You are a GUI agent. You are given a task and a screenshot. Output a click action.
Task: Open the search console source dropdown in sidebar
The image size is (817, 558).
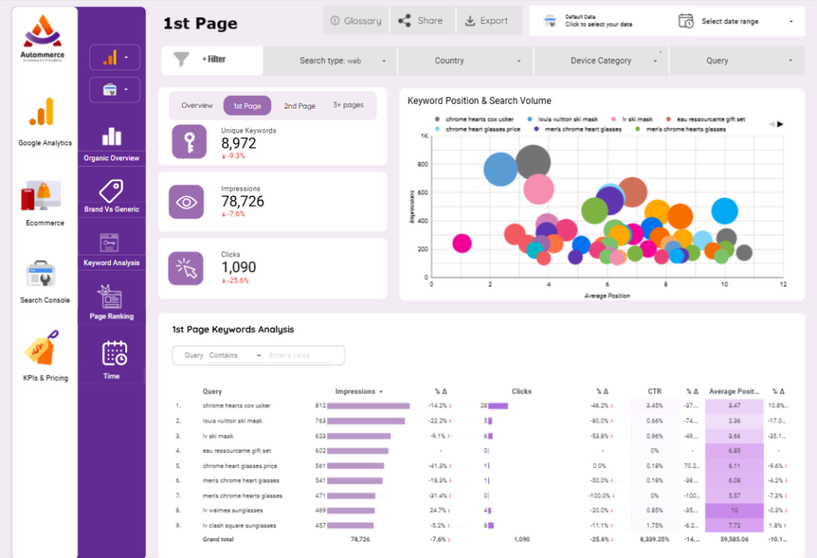[115, 89]
